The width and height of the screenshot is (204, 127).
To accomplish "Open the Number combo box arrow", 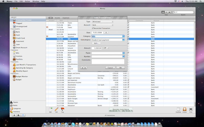I will [123, 56].
